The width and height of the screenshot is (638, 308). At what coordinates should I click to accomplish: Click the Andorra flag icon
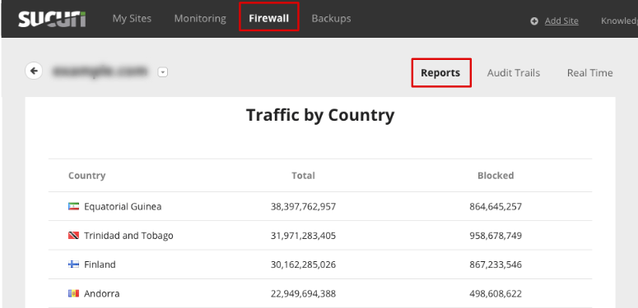coord(73,293)
